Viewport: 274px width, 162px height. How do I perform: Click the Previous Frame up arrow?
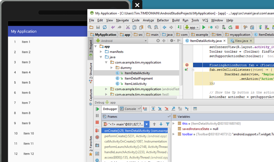click(154, 124)
